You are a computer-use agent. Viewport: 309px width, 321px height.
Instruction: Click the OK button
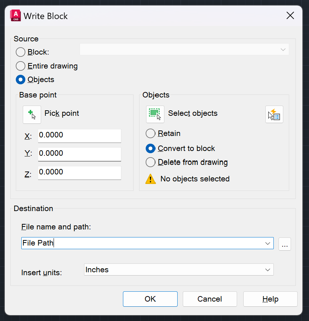click(x=150, y=299)
